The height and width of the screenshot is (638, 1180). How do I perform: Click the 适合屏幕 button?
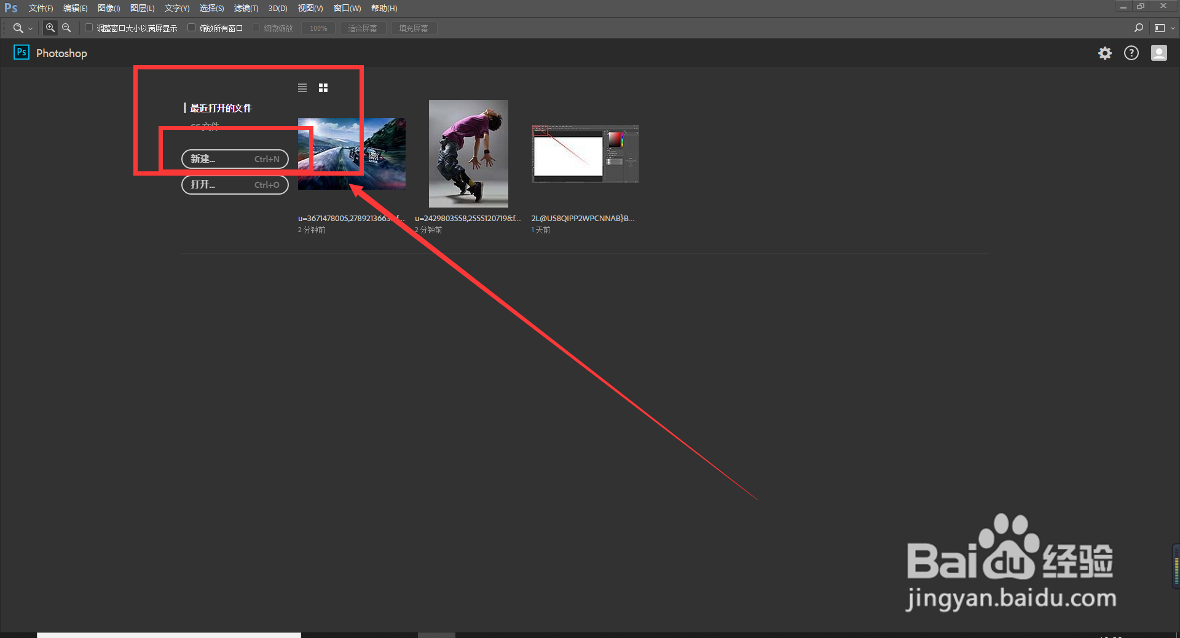(x=363, y=28)
